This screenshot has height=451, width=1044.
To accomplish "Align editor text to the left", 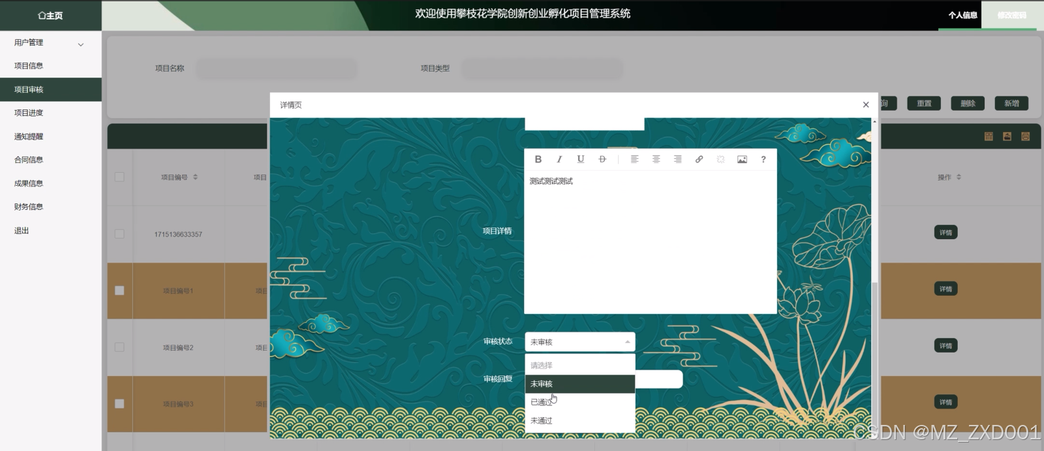I will click(x=634, y=159).
